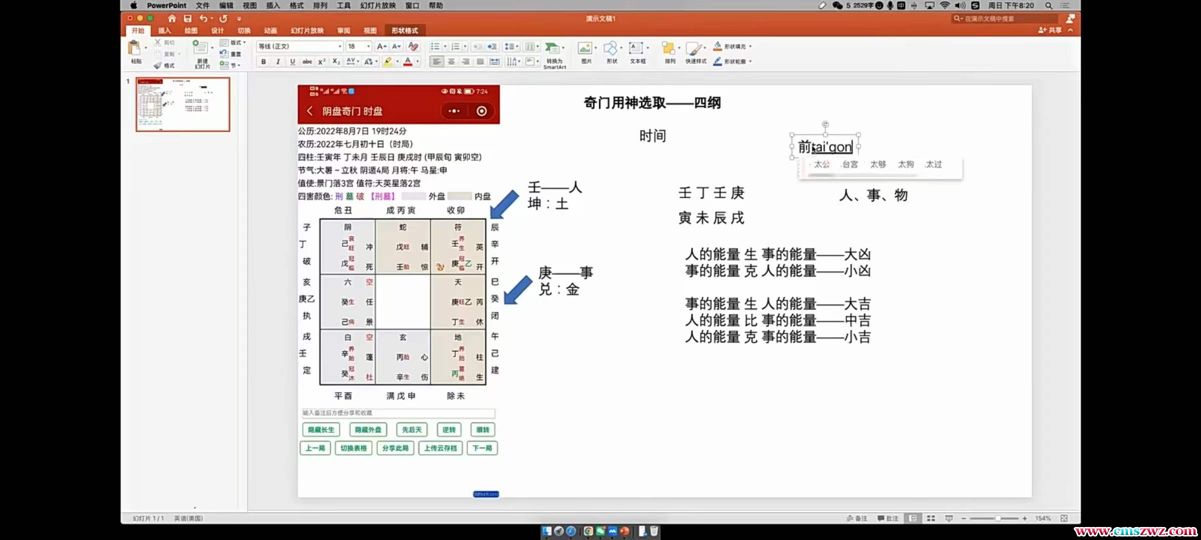The width and height of the screenshot is (1201, 540).
Task: Open the numbered list dropdown arrow
Action: pyautogui.click(x=465, y=46)
